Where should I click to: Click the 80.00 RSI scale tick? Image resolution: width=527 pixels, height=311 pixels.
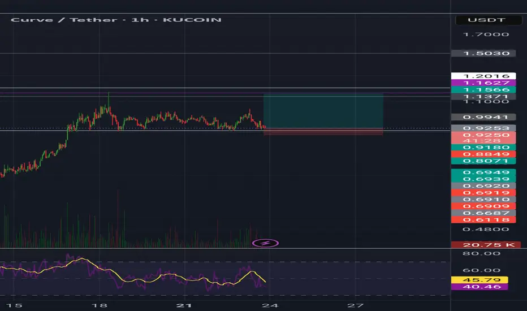[481, 253]
